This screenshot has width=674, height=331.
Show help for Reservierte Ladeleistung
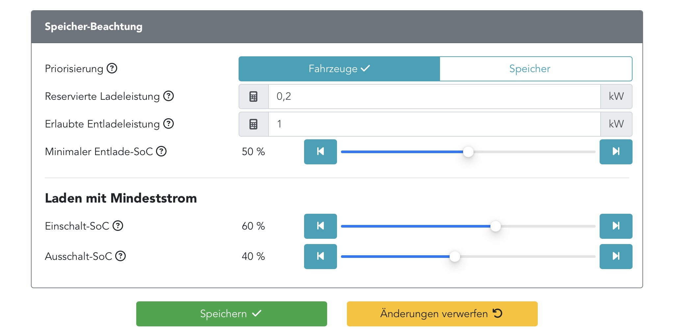(x=168, y=96)
